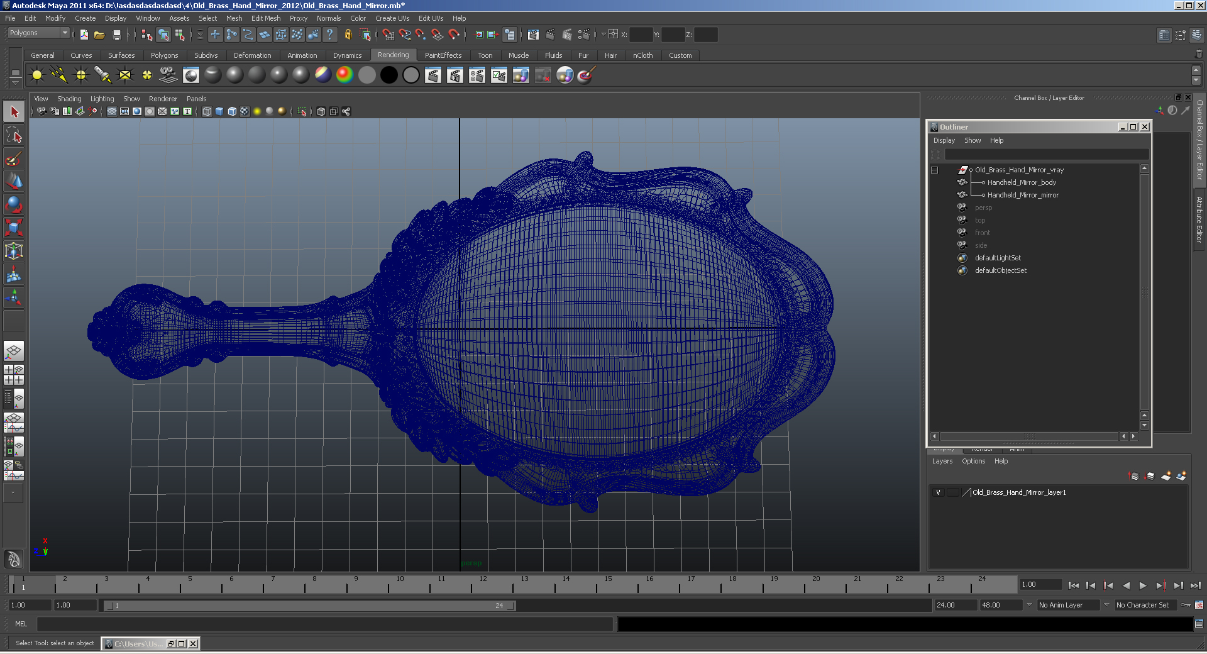Image resolution: width=1207 pixels, height=654 pixels.
Task: Toggle viewport grid display button
Action: (x=112, y=111)
